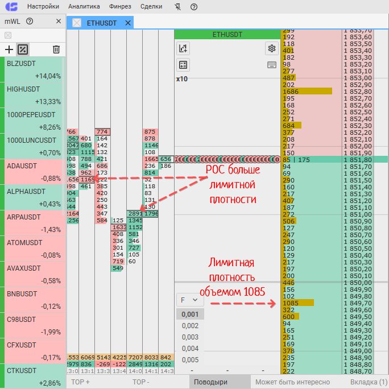Select volume size 0,002 from the list

tap(190, 326)
